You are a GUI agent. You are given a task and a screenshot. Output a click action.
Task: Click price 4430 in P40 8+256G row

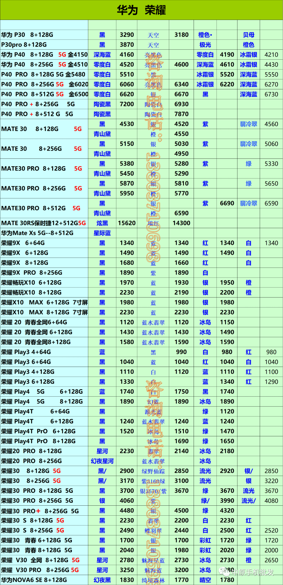271,65
